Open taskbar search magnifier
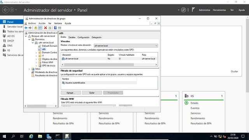Image resolution: width=249 pixels, height=140 pixels. 13,136
